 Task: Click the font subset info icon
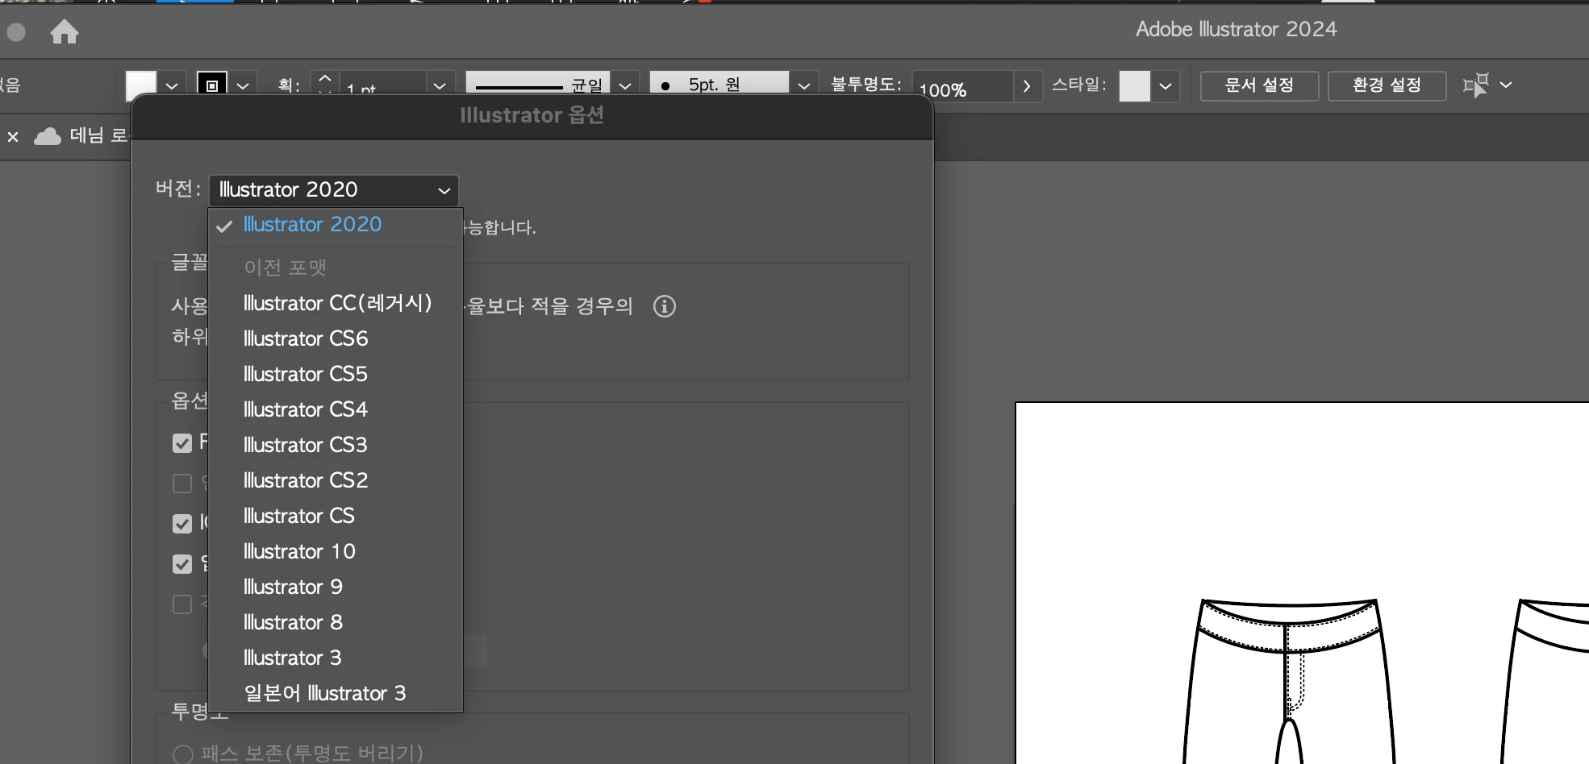pyautogui.click(x=665, y=306)
